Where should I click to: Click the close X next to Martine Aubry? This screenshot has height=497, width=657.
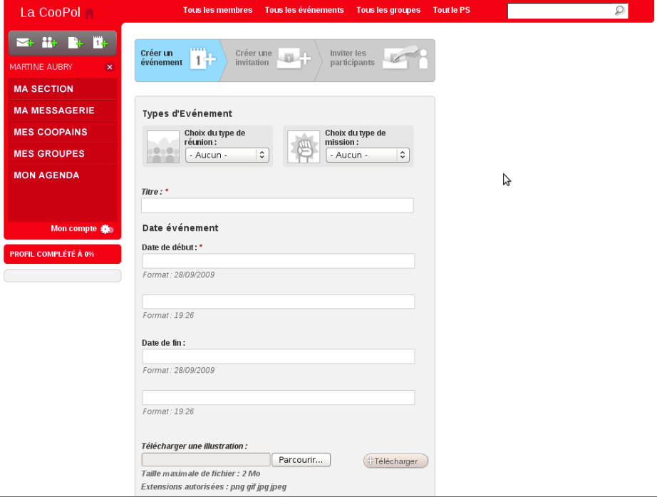click(x=110, y=67)
